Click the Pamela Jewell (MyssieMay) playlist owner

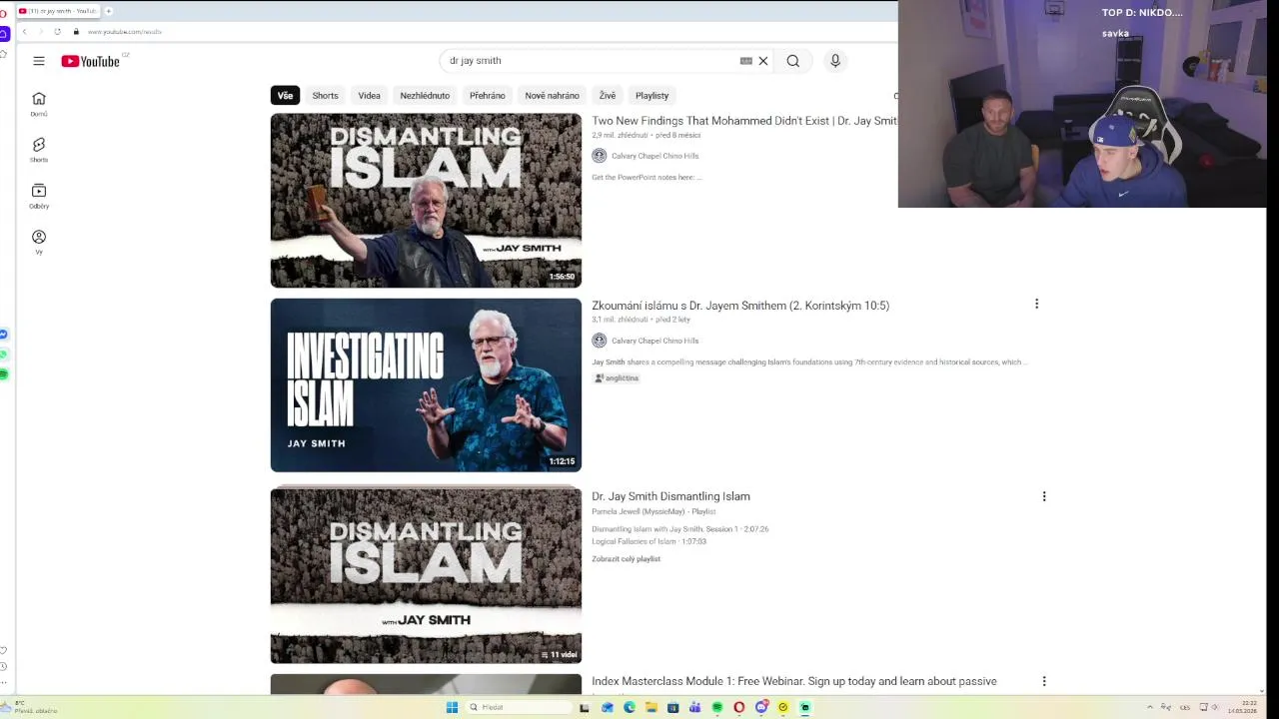638,511
